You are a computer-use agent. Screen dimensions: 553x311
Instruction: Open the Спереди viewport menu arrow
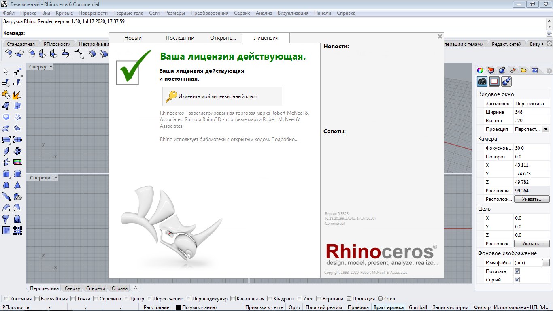click(55, 178)
